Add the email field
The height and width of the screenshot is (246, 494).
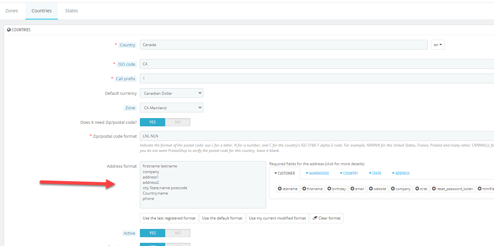click(357, 189)
